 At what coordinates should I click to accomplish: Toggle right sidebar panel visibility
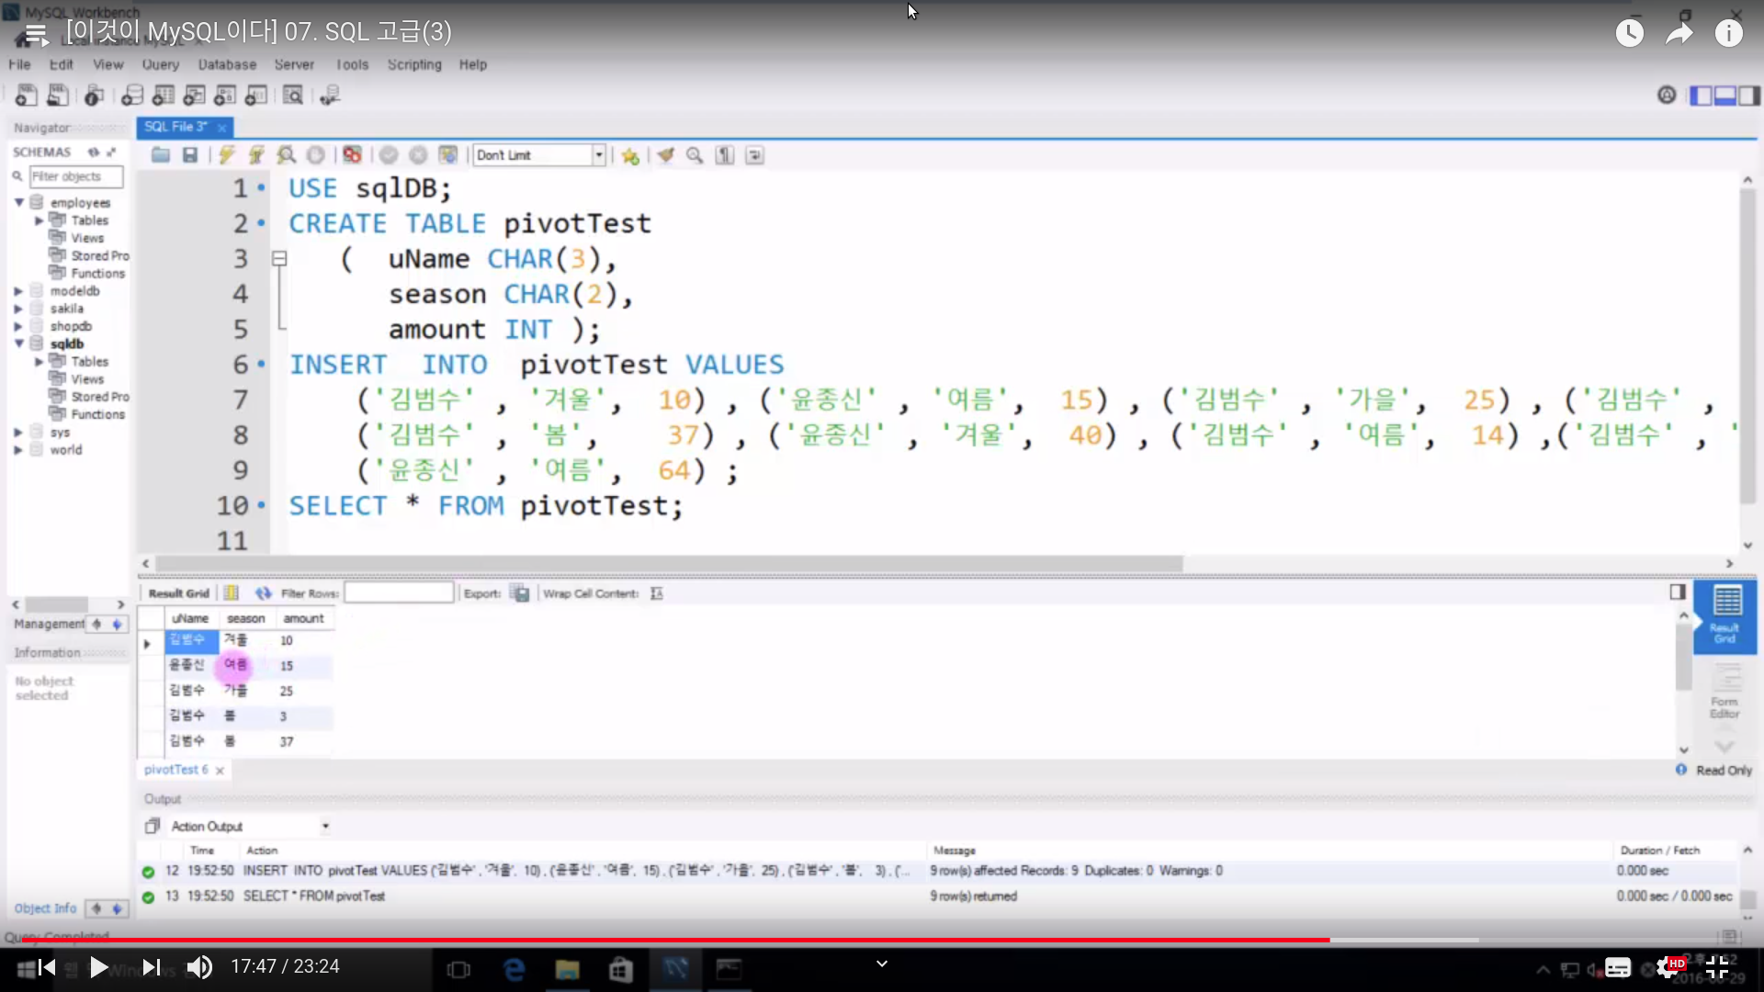point(1749,95)
